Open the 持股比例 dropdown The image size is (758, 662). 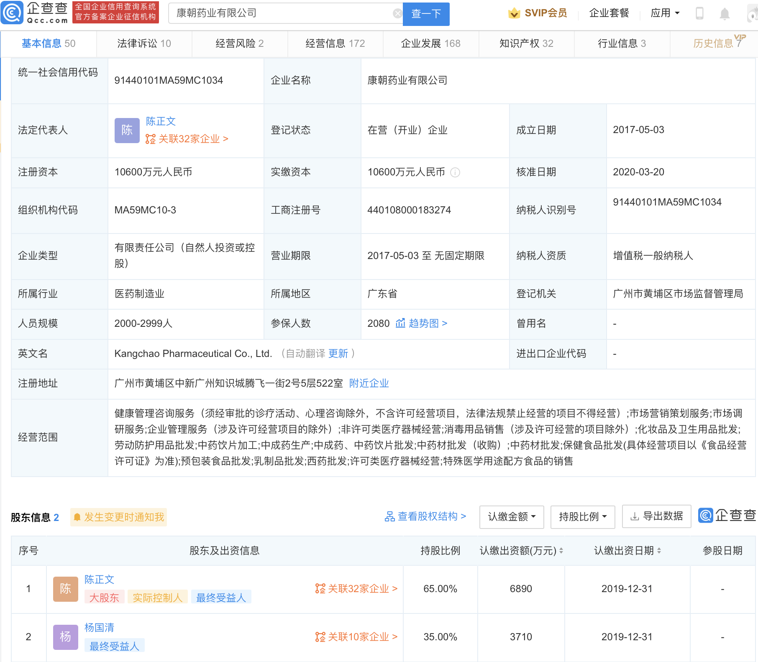tap(583, 517)
